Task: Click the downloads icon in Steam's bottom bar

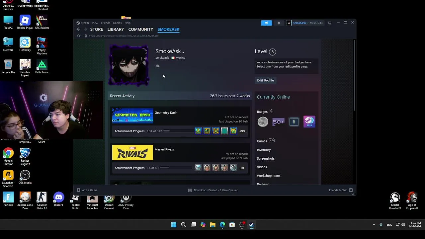Action: (x=190, y=190)
